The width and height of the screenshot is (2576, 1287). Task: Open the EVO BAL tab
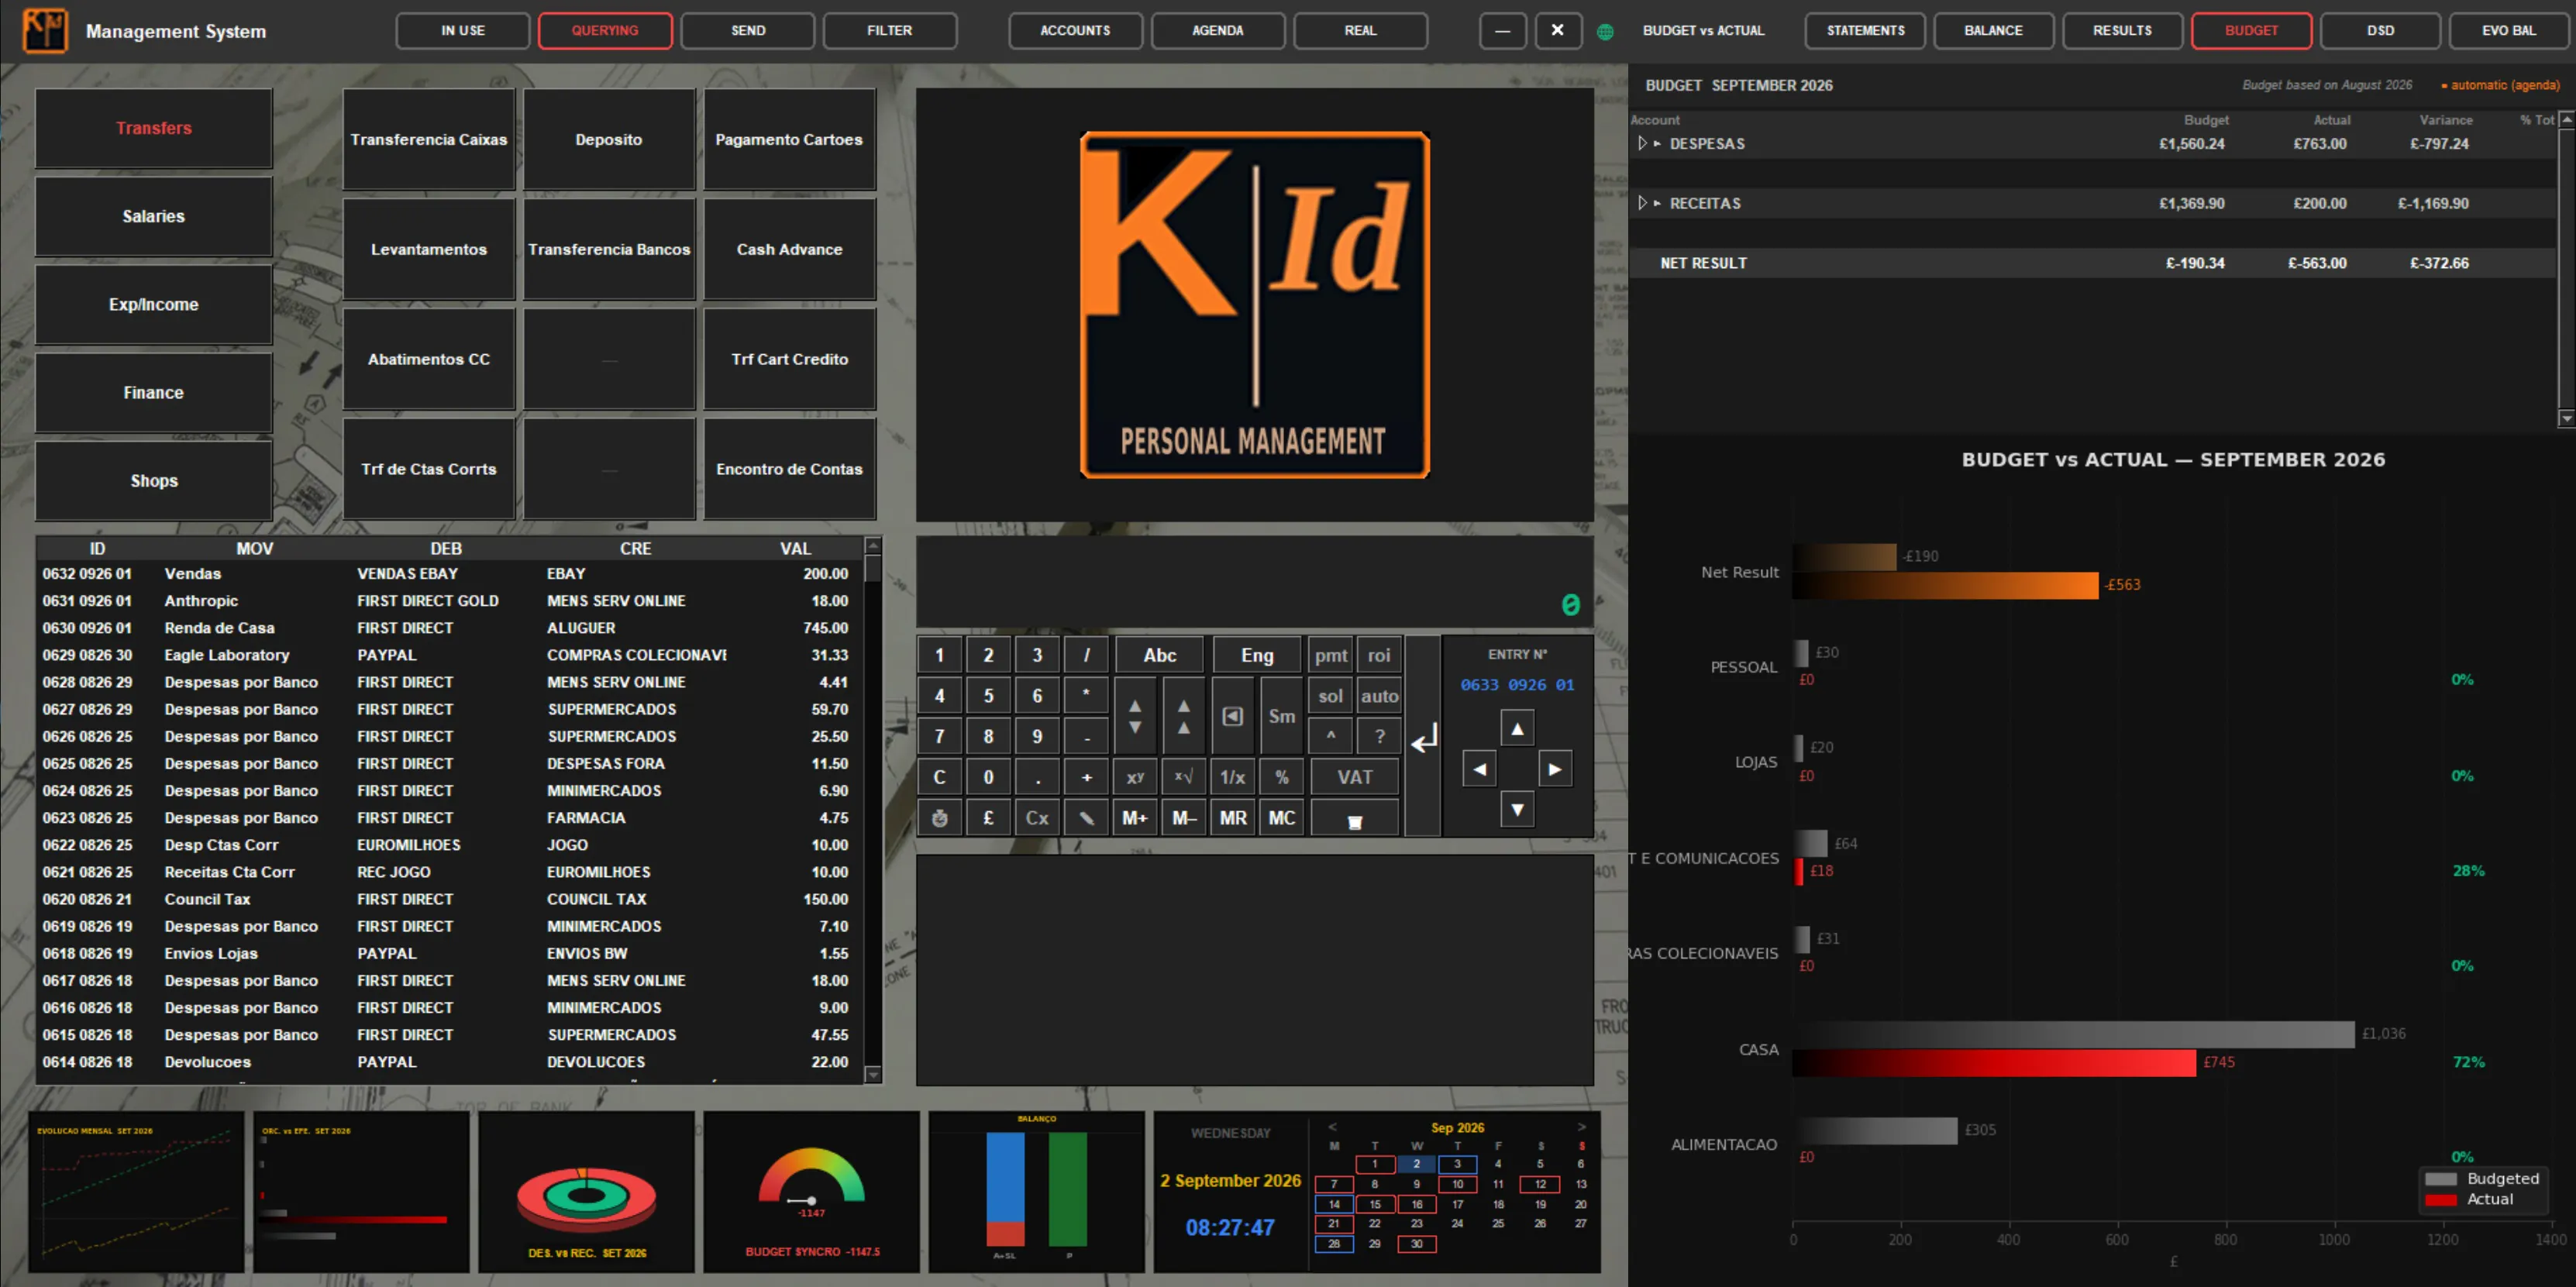[2509, 31]
